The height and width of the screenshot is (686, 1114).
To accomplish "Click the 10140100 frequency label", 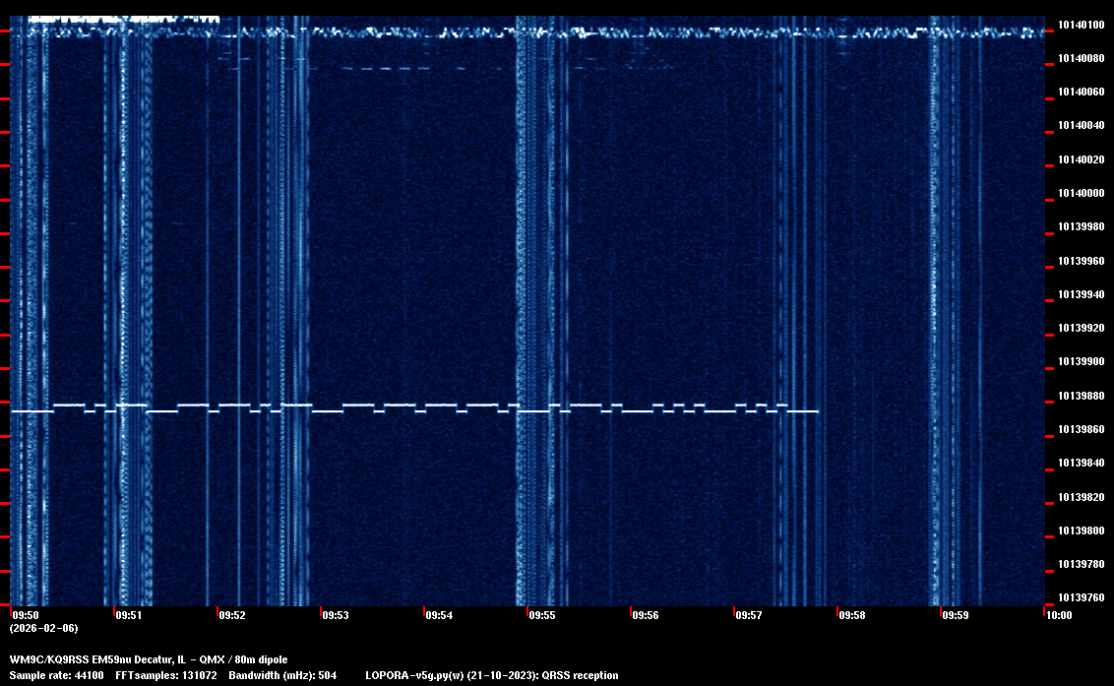I will (x=1080, y=25).
